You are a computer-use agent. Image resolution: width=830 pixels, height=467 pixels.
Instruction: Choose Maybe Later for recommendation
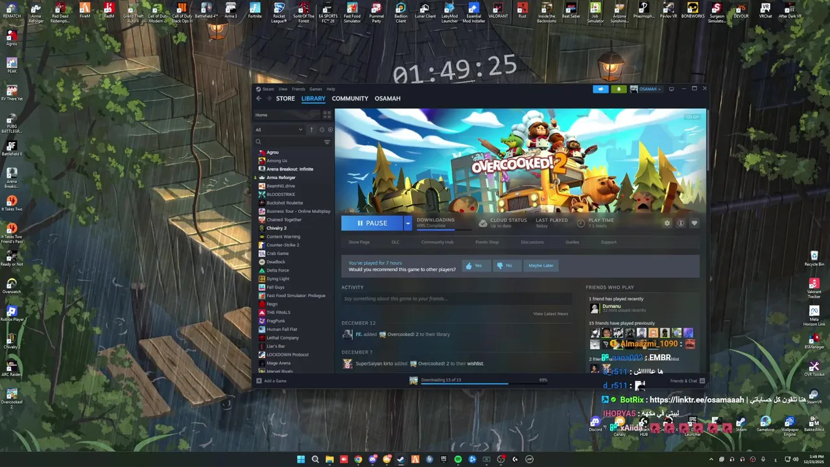coord(541,265)
